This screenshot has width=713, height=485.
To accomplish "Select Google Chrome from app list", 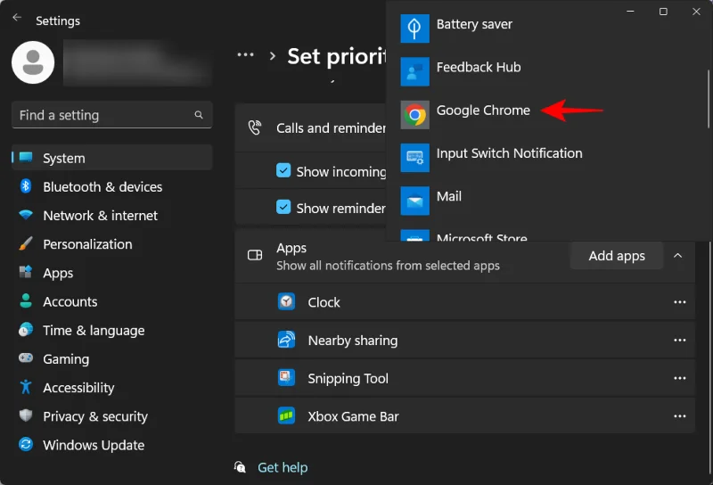I will click(549, 115).
